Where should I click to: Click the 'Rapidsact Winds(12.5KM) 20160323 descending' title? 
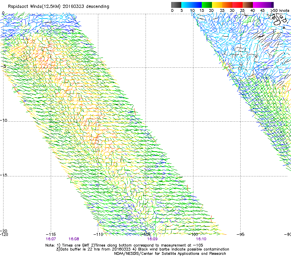(x=59, y=7)
